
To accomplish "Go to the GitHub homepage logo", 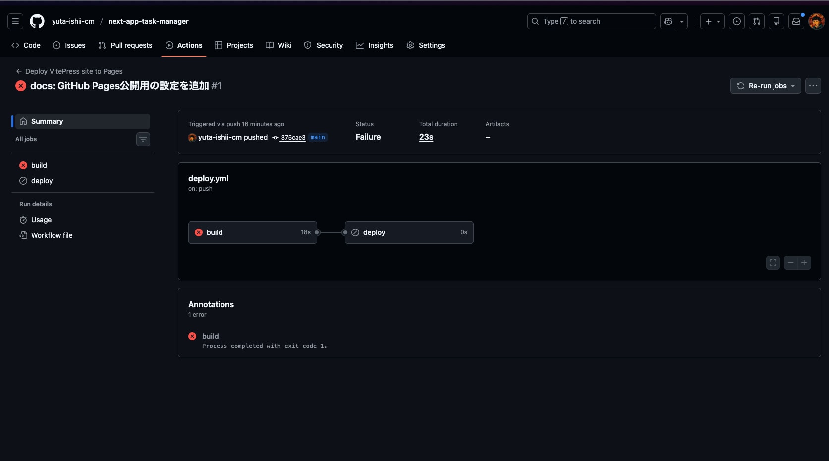I will 37,21.
